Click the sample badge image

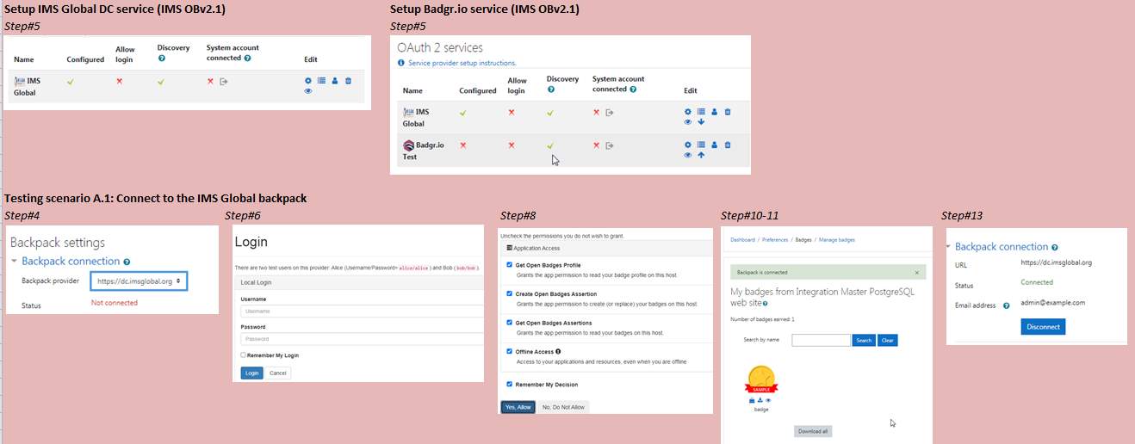(760, 380)
